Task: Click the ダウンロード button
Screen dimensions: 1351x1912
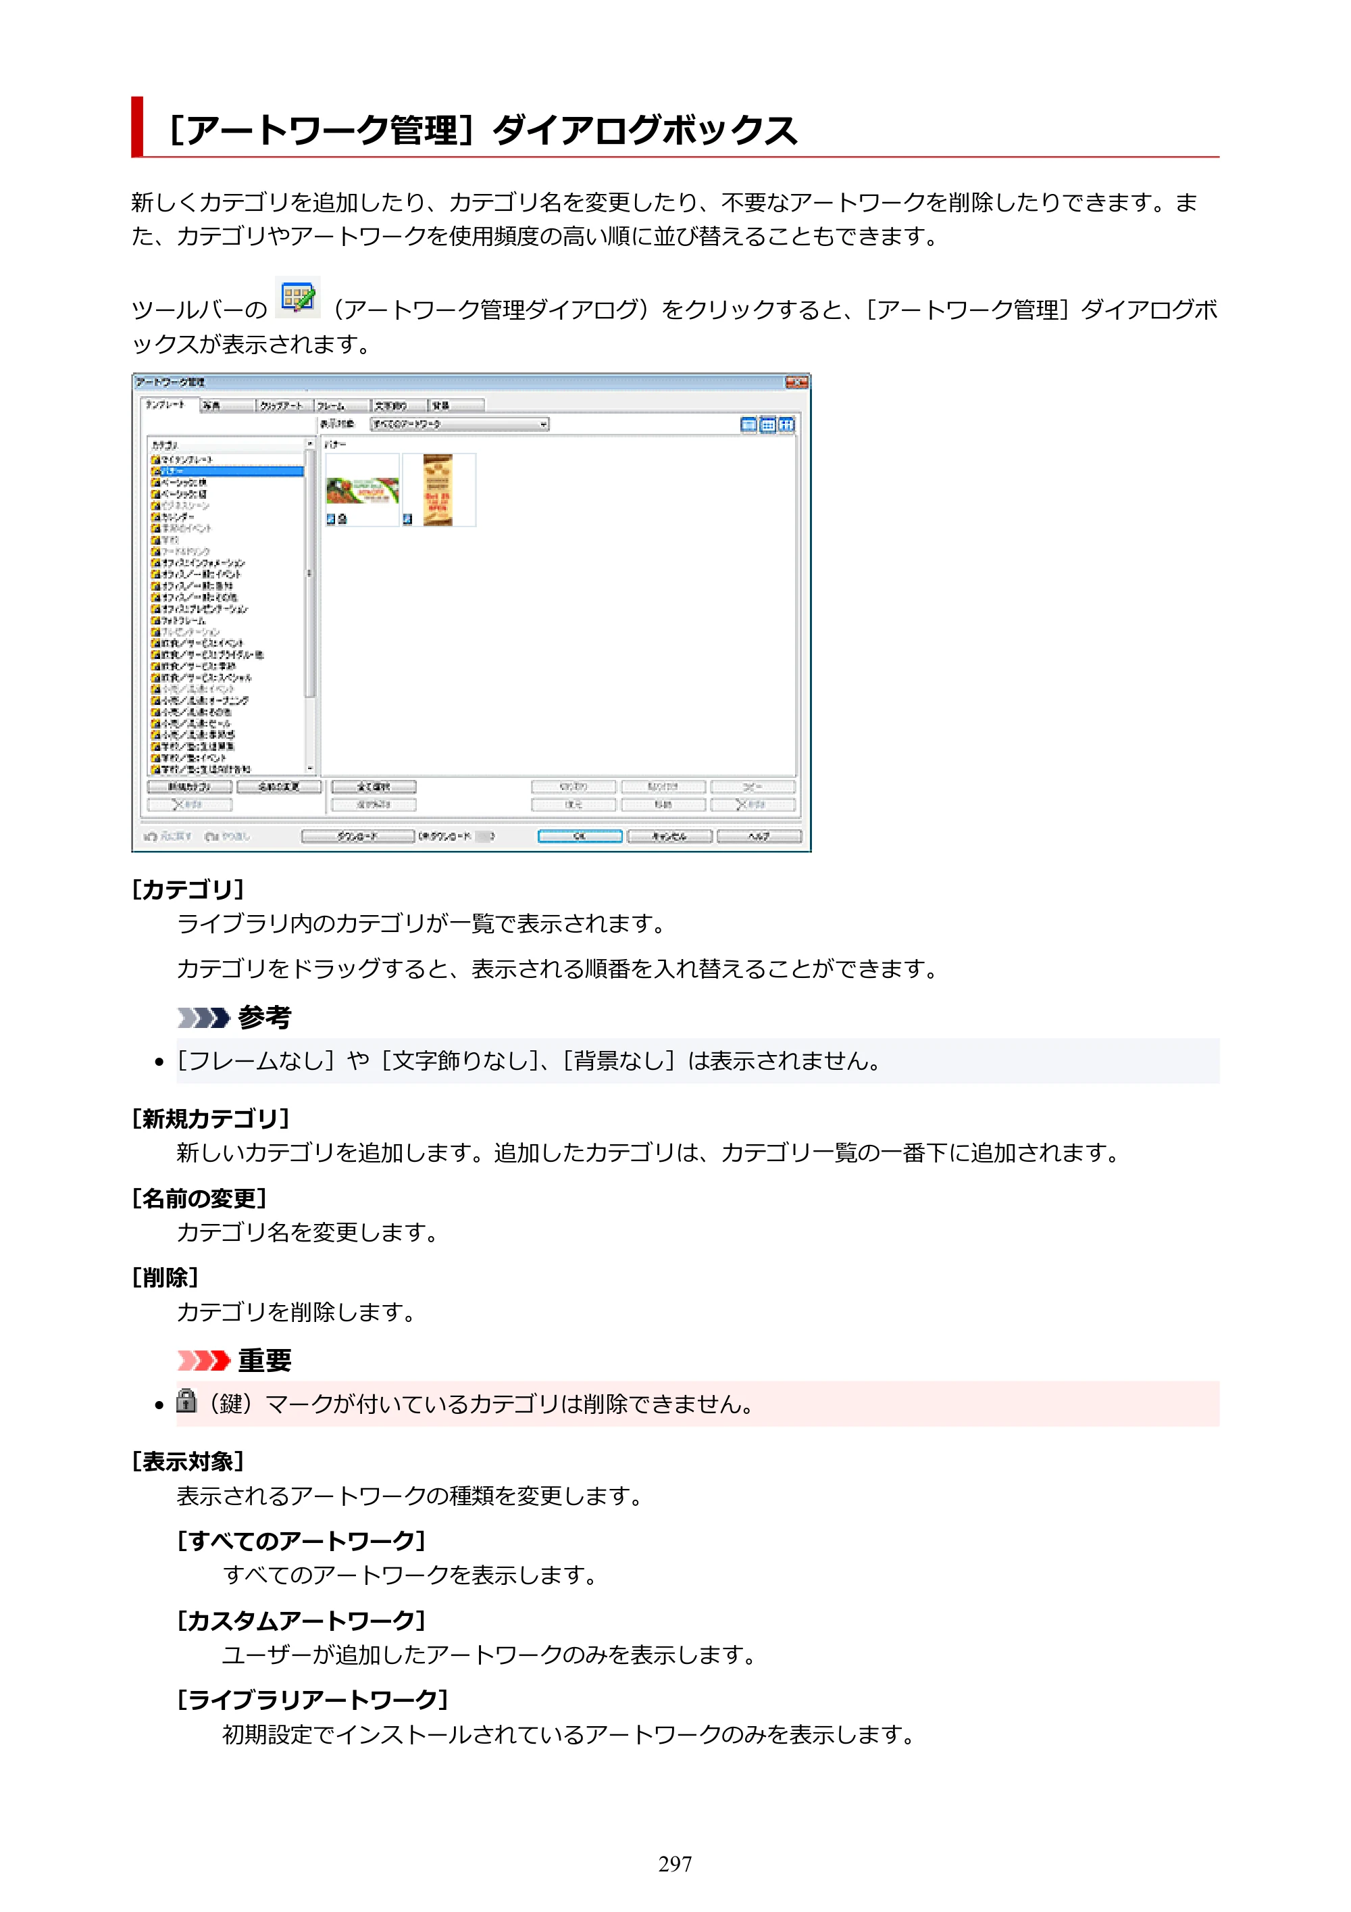Action: [x=358, y=836]
